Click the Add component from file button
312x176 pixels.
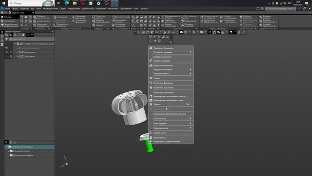click(x=42, y=17)
